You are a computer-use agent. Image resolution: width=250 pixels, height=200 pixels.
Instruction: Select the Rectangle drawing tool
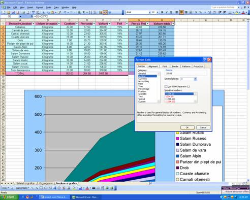(x=41, y=188)
